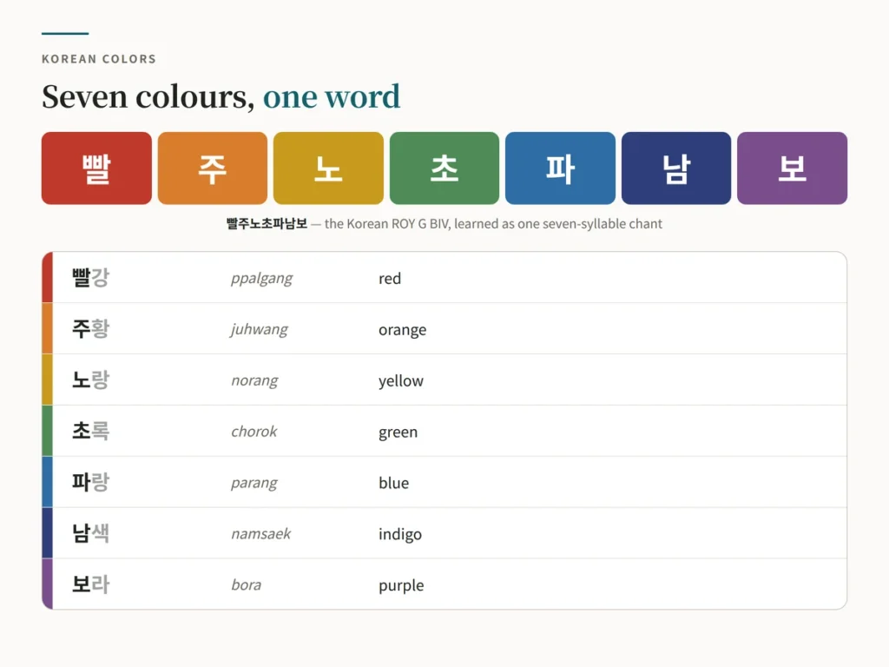The height and width of the screenshot is (667, 889).
Task: Select the purple 보 color tile
Action: [x=792, y=168]
